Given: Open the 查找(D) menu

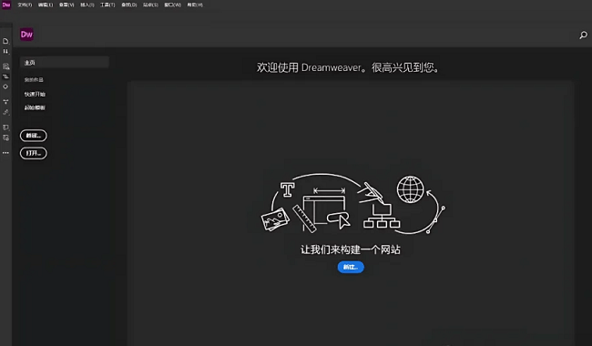Looking at the screenshot, I should (x=128, y=5).
